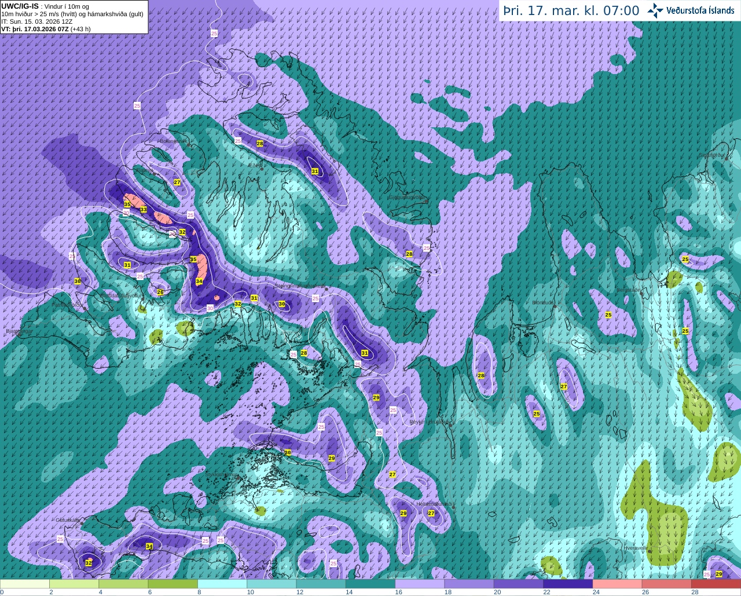Click the yellow '32' marker southwest of Gufuskálar
This screenshot has width=741, height=596.
[89, 562]
